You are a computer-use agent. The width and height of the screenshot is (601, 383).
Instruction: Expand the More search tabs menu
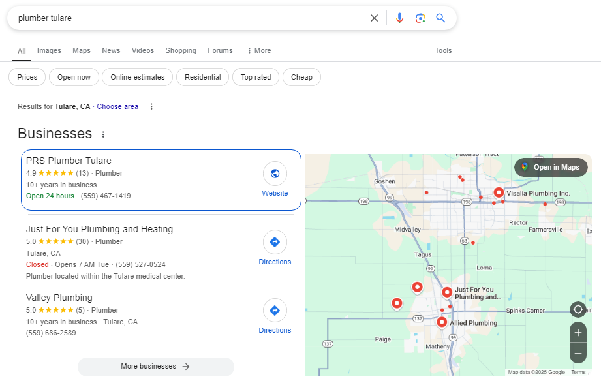pyautogui.click(x=259, y=50)
